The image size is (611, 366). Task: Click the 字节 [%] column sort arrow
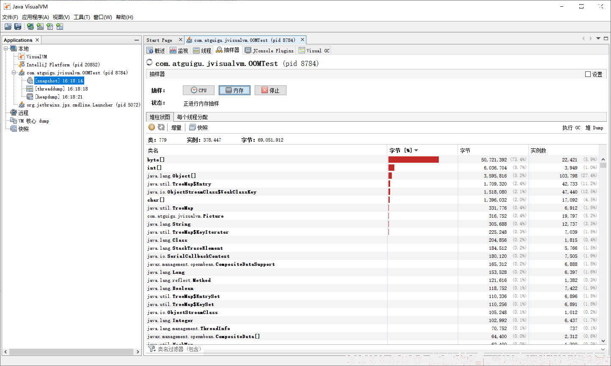point(416,150)
